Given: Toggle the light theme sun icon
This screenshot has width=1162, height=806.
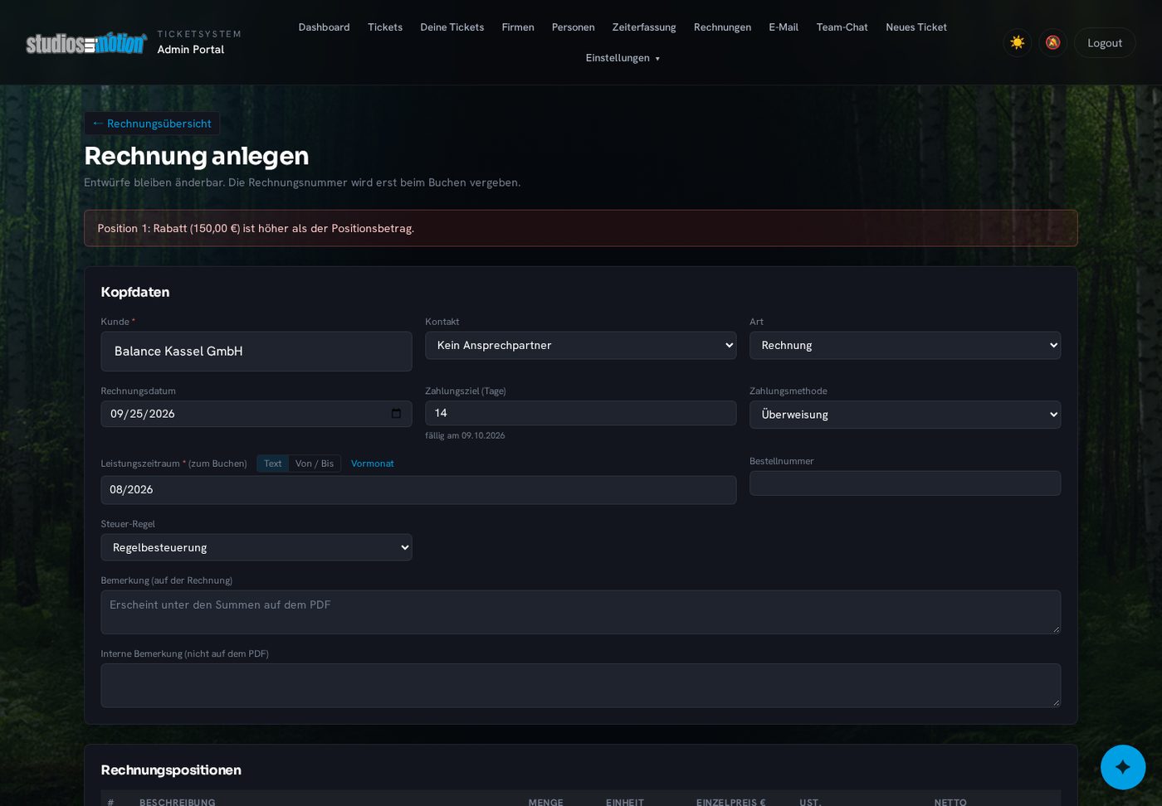Looking at the screenshot, I should point(1018,42).
